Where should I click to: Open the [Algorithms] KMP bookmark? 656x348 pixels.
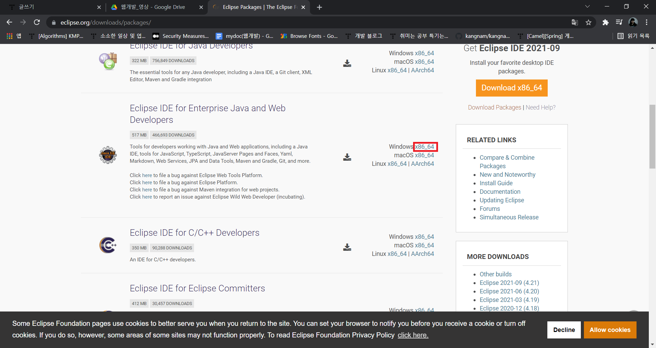[x=57, y=36]
